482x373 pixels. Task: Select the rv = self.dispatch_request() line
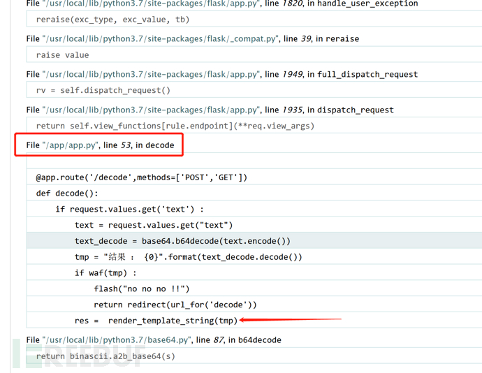coord(103,90)
